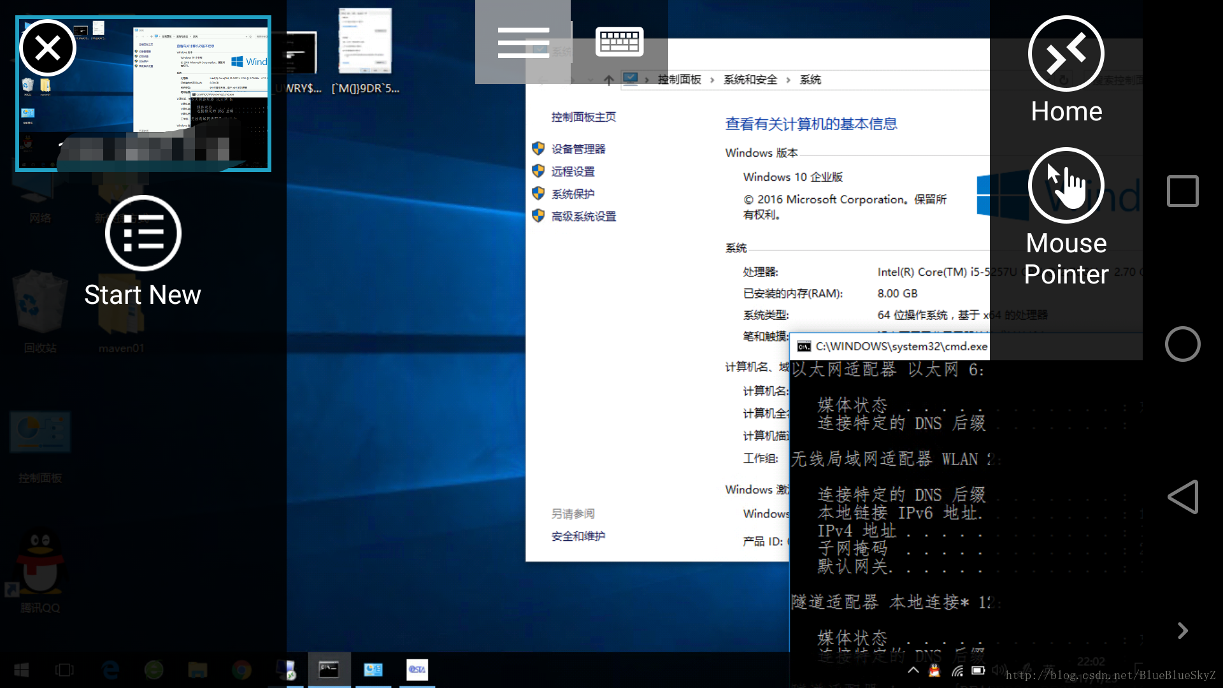Tap the Android recent apps square button
The width and height of the screenshot is (1223, 688).
1183,191
